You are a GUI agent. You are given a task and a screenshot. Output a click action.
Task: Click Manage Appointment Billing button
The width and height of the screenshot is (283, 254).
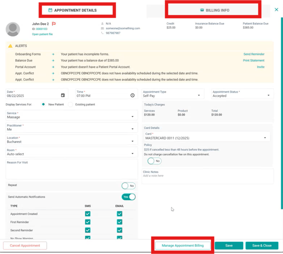click(x=183, y=245)
